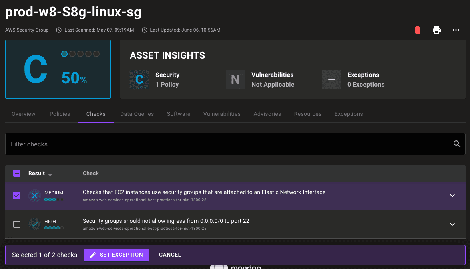Click the search icon in the filter bar
The image size is (470, 269).
click(457, 144)
